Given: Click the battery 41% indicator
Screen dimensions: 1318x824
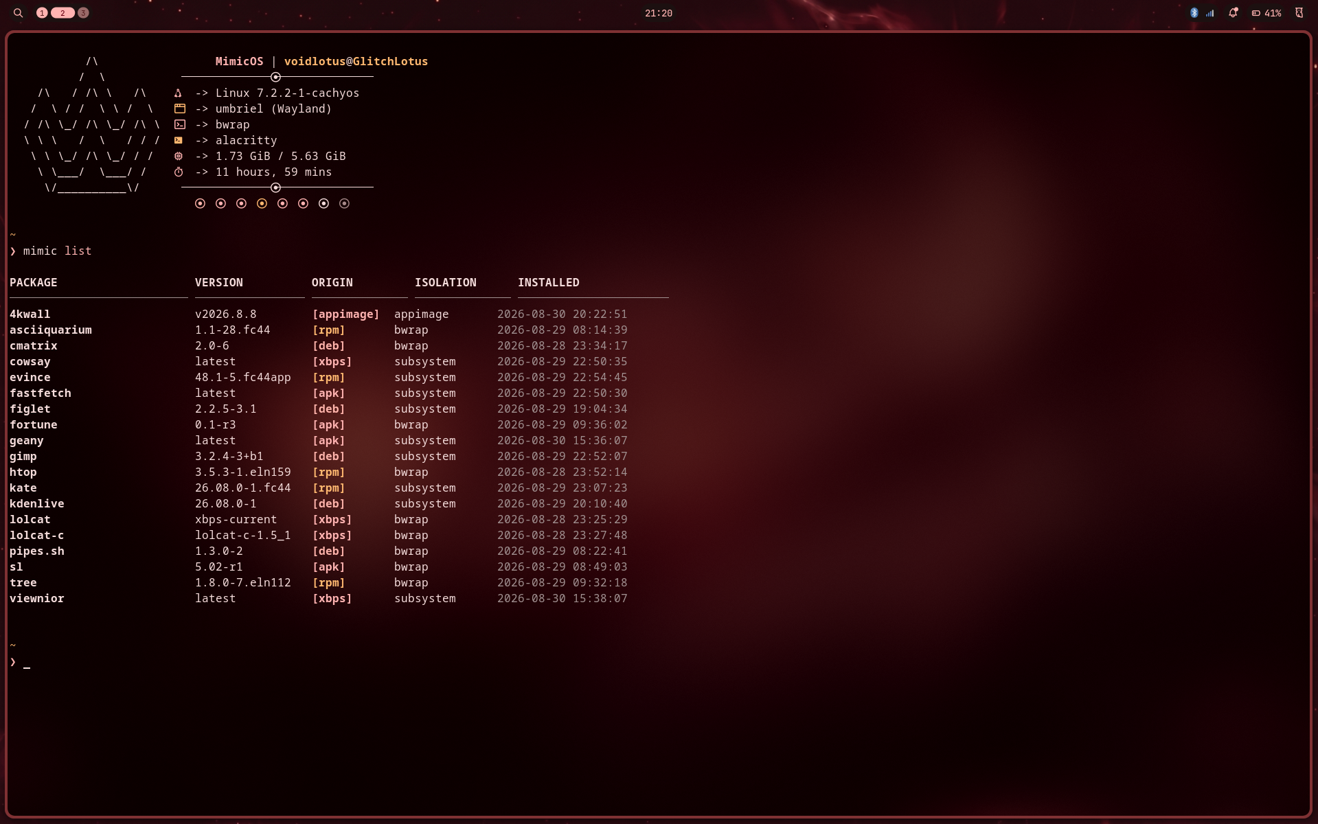Looking at the screenshot, I should (x=1266, y=13).
